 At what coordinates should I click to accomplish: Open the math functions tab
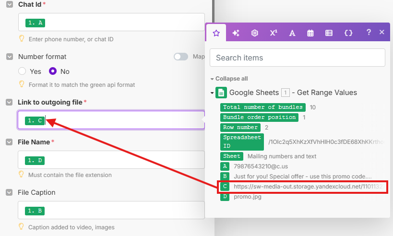click(x=274, y=33)
